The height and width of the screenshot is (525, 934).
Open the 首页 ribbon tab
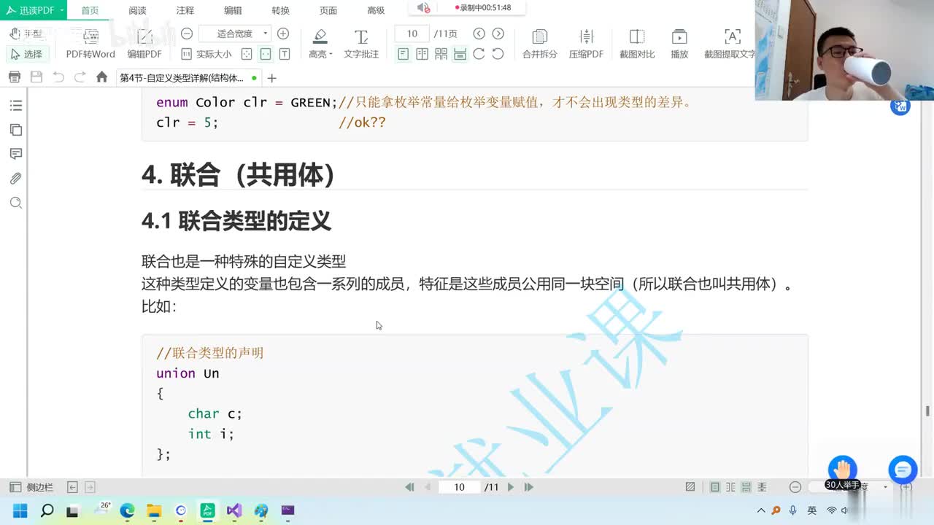(90, 10)
